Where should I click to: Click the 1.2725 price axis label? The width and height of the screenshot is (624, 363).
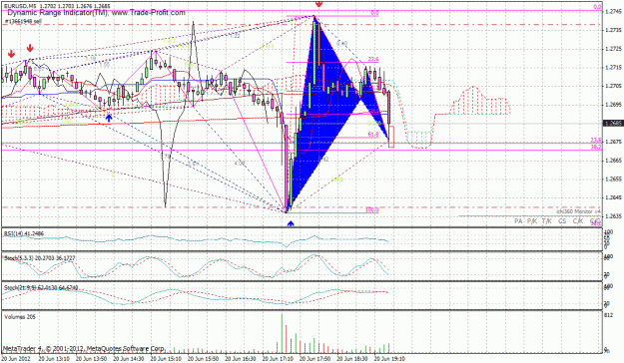pos(613,49)
